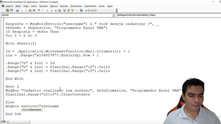Open the Formatar menu
Screen dimensions: 221x124
[x=44, y=6]
